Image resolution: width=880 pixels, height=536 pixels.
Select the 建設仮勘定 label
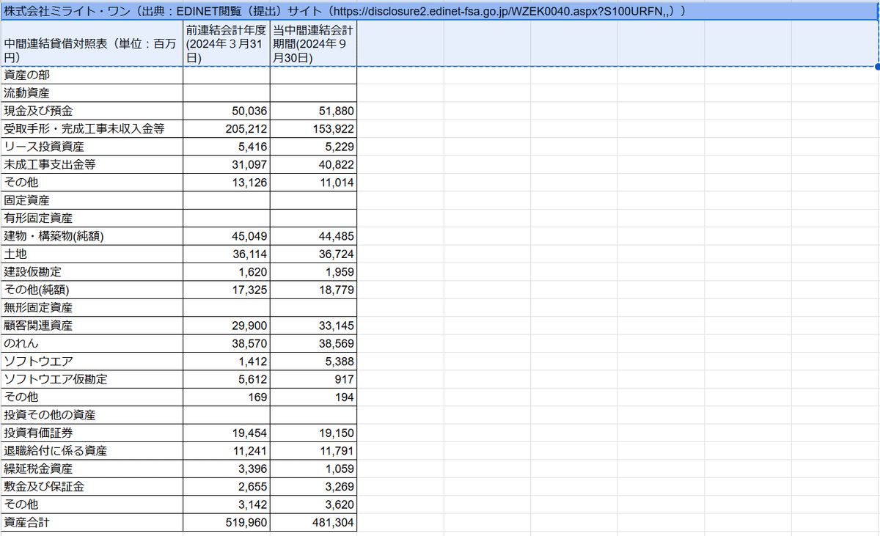pos(92,272)
